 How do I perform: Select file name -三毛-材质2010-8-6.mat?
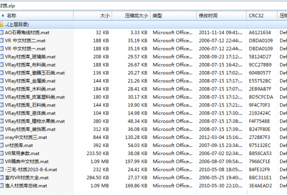point(31,169)
